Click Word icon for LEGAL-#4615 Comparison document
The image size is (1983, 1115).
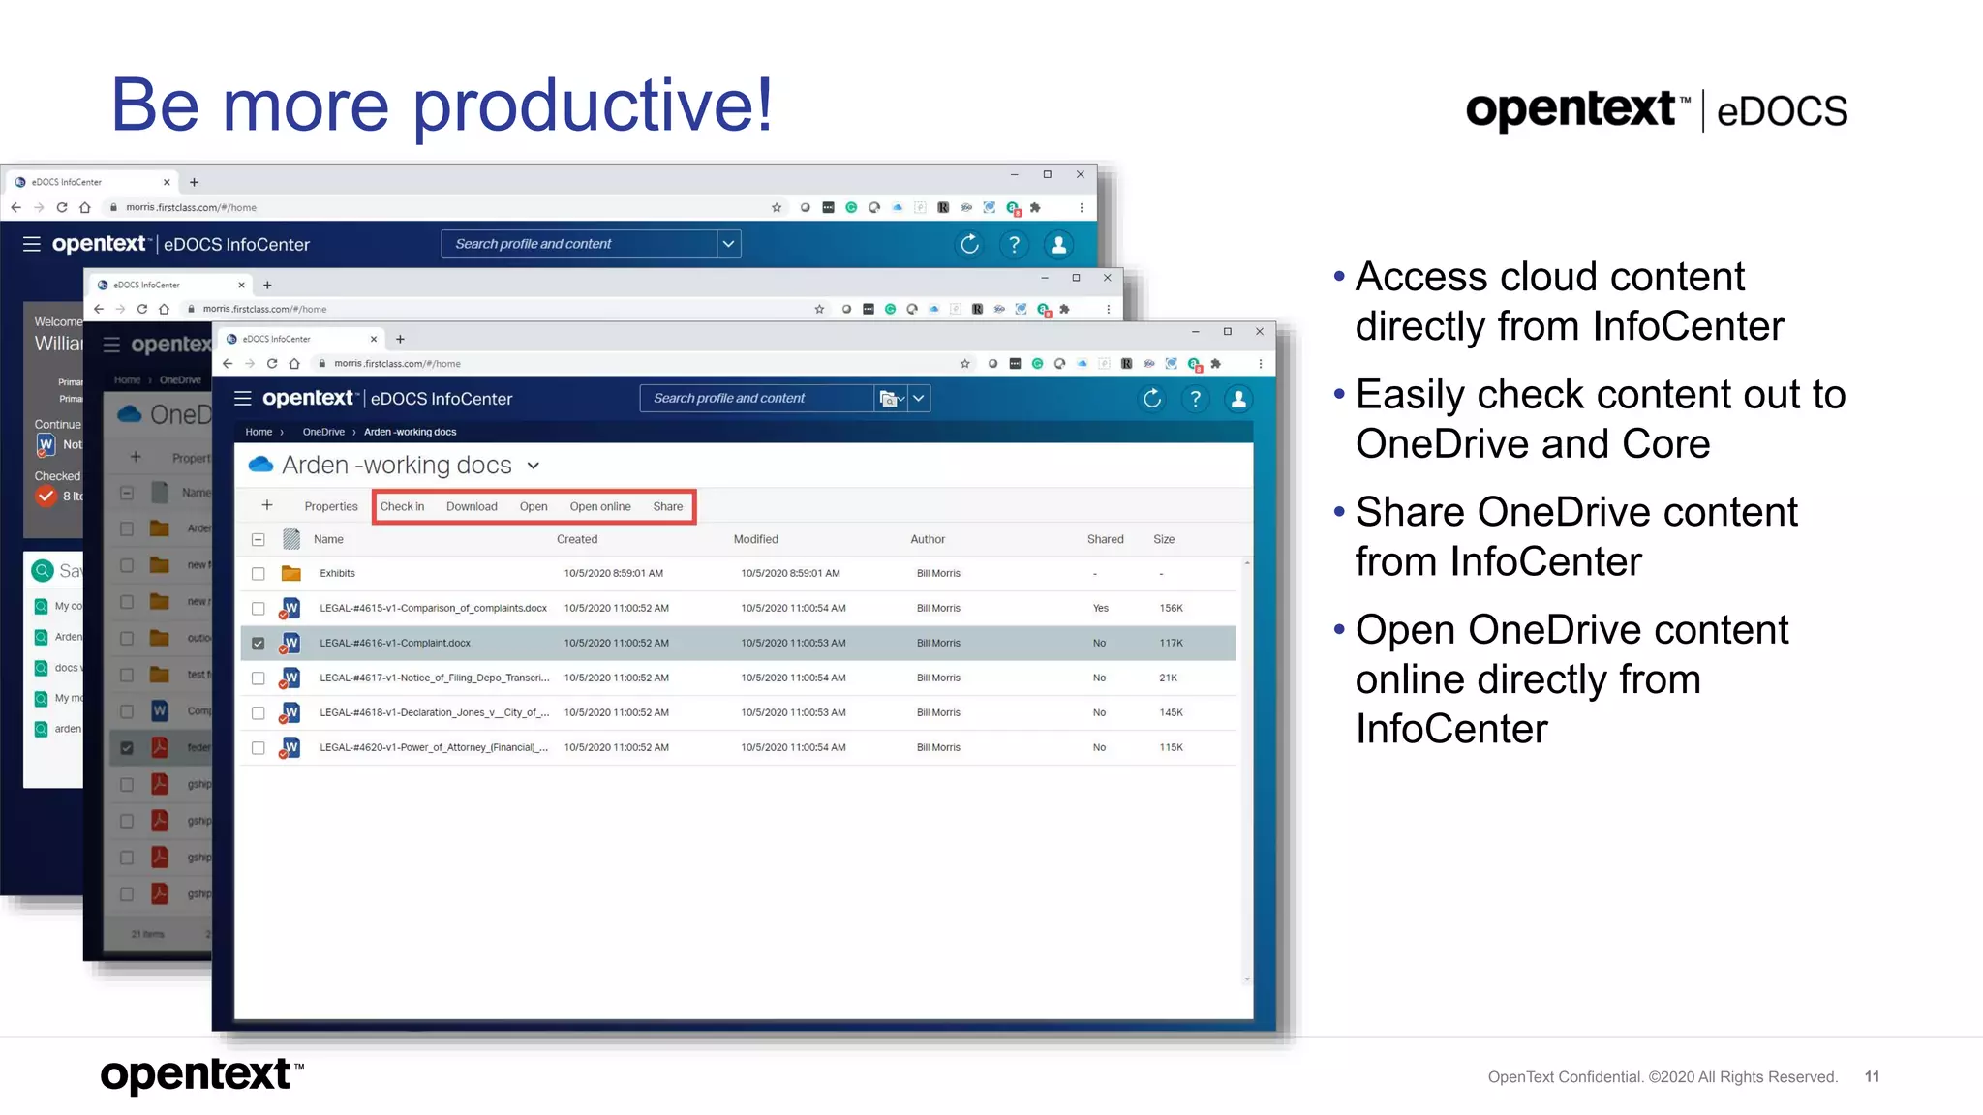pyautogui.click(x=290, y=608)
